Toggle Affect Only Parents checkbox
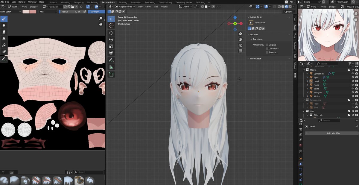Screen dimensions: 359x185 point(267,52)
